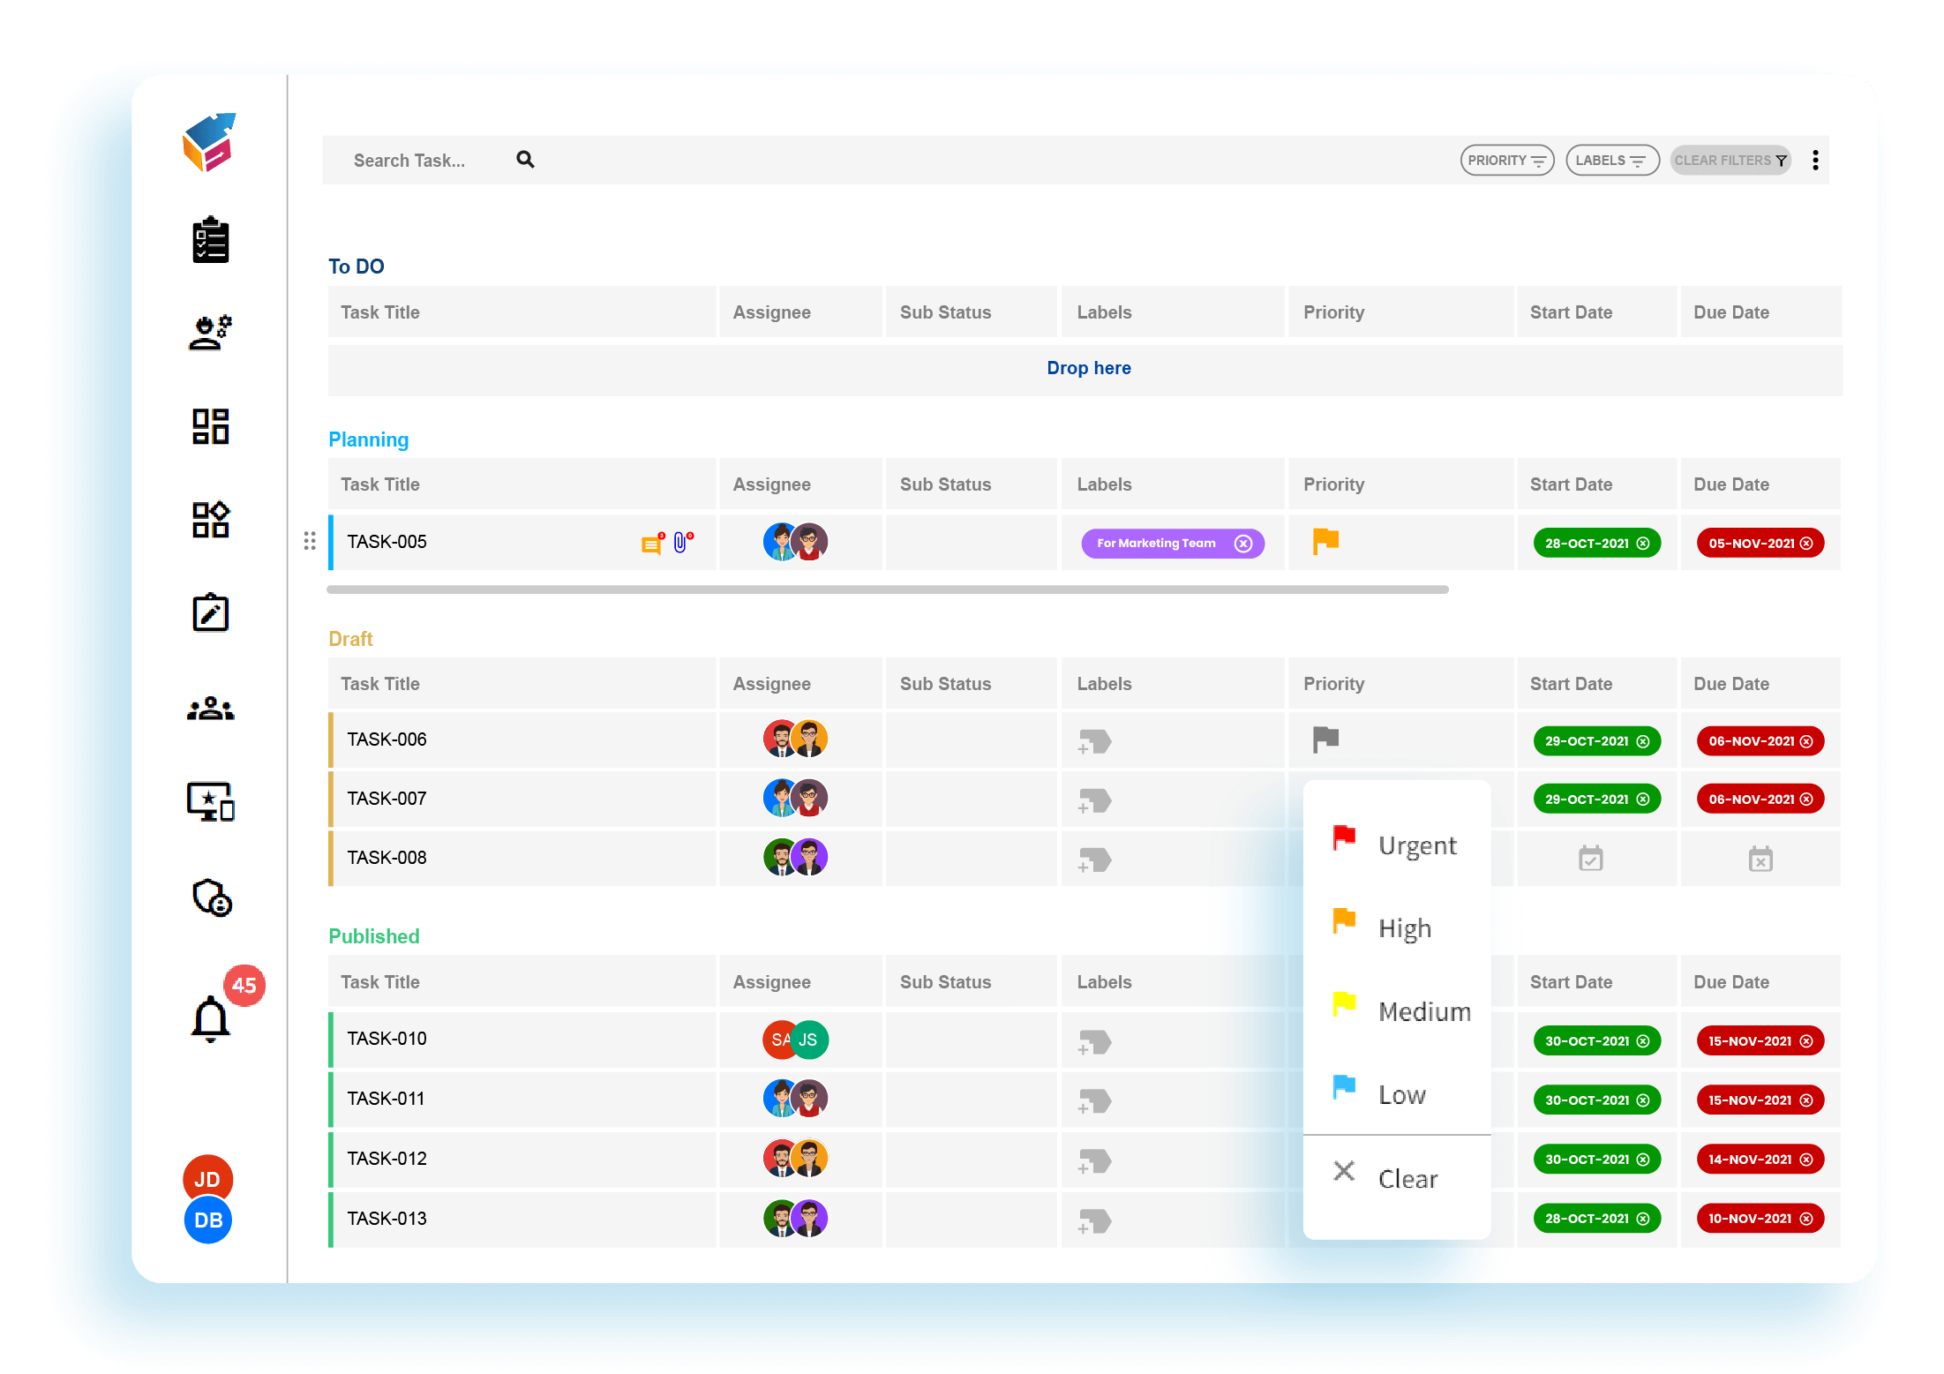This screenshot has width=1944, height=1374.
Task: Click the search magnifier icon
Action: pyautogui.click(x=525, y=160)
